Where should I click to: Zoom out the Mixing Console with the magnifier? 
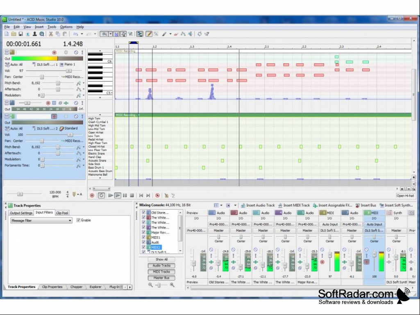coord(150,285)
